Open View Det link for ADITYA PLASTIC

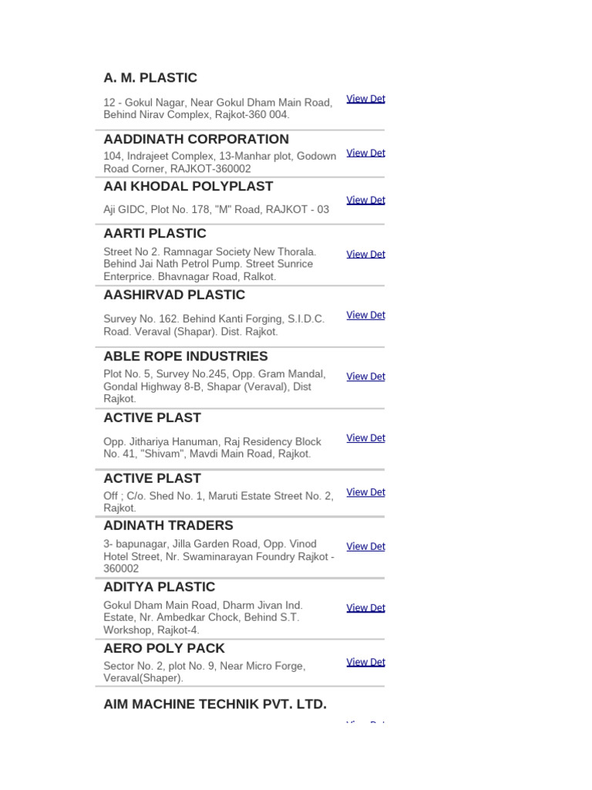(x=365, y=608)
